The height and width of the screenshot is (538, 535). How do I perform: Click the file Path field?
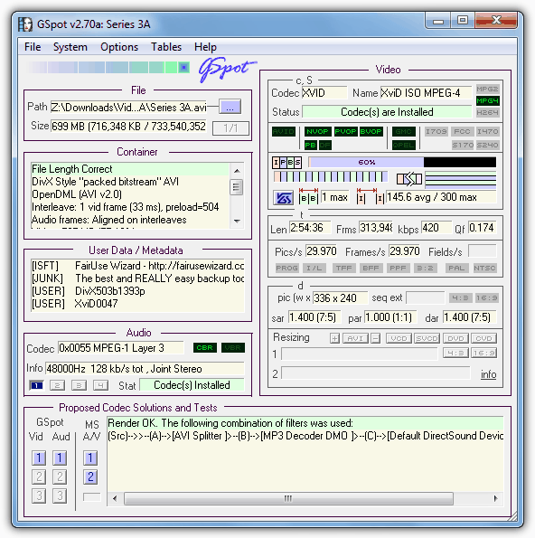click(x=128, y=107)
